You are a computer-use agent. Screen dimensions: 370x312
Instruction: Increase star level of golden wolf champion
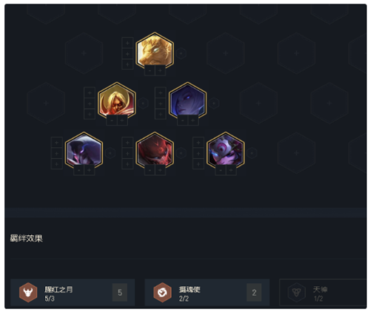(160, 71)
